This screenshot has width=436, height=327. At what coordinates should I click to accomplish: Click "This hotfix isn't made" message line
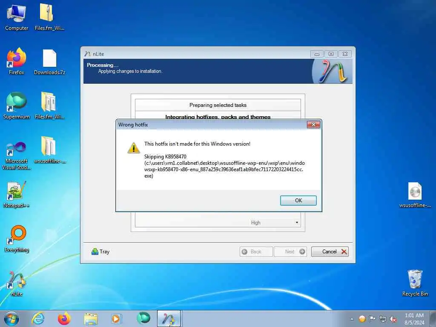click(x=197, y=144)
